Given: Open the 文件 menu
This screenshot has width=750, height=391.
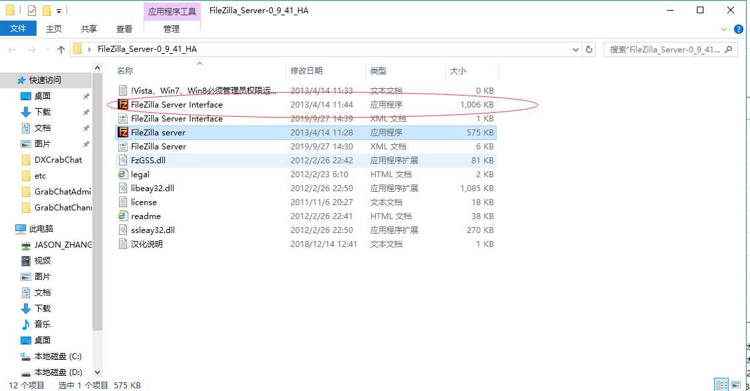Looking at the screenshot, I should tap(18, 29).
